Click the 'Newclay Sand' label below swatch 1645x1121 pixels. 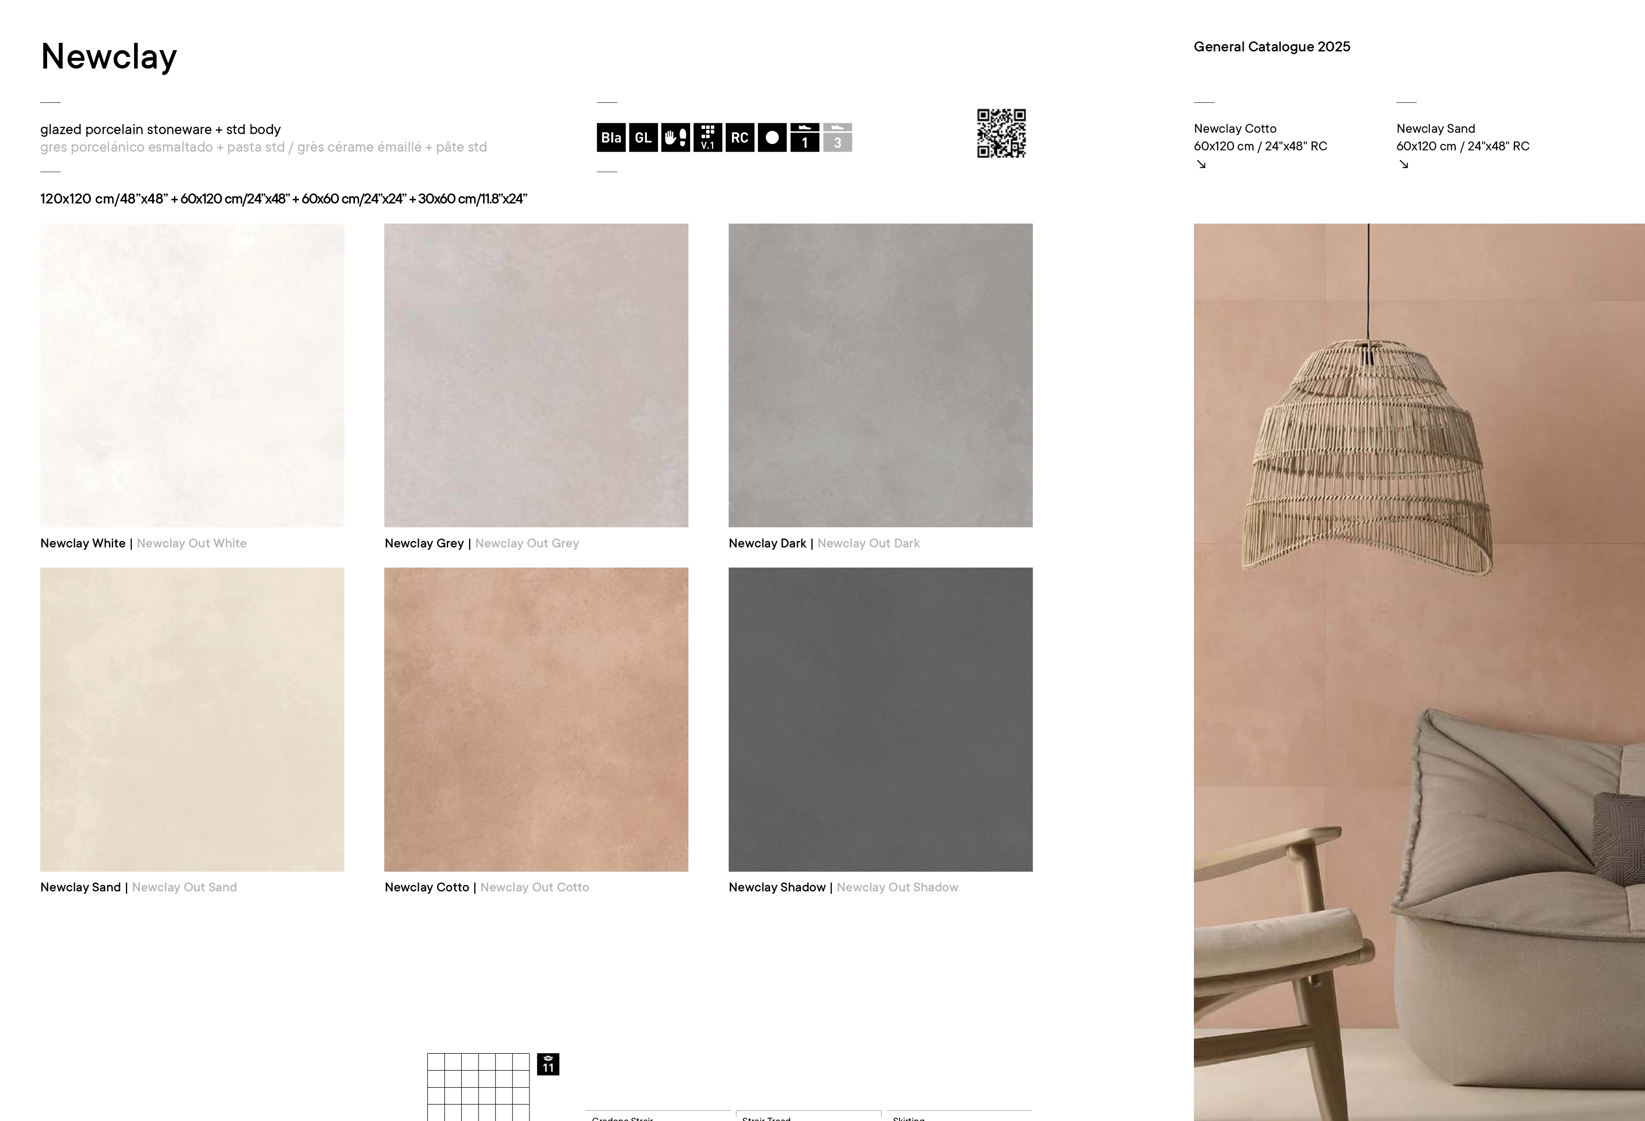(x=81, y=888)
